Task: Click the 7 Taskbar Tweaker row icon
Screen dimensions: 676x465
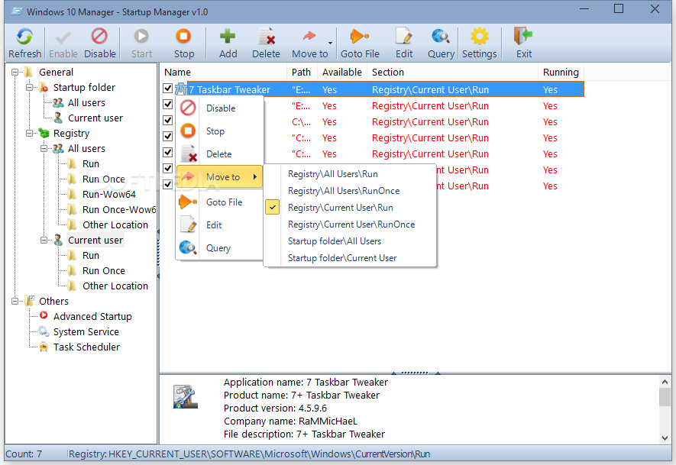Action: pyautogui.click(x=181, y=89)
